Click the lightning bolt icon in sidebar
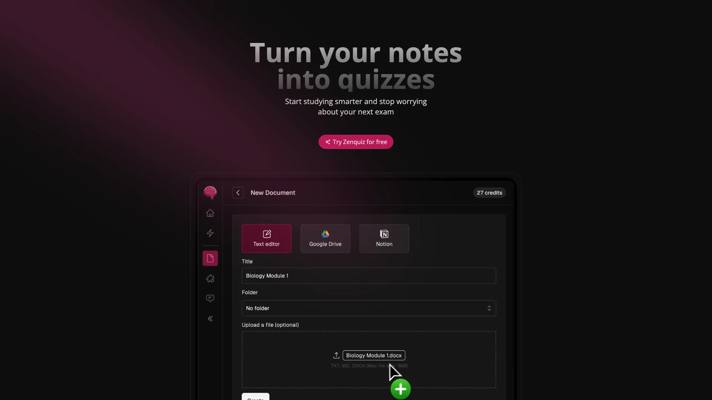This screenshot has height=400, width=712. point(210,233)
